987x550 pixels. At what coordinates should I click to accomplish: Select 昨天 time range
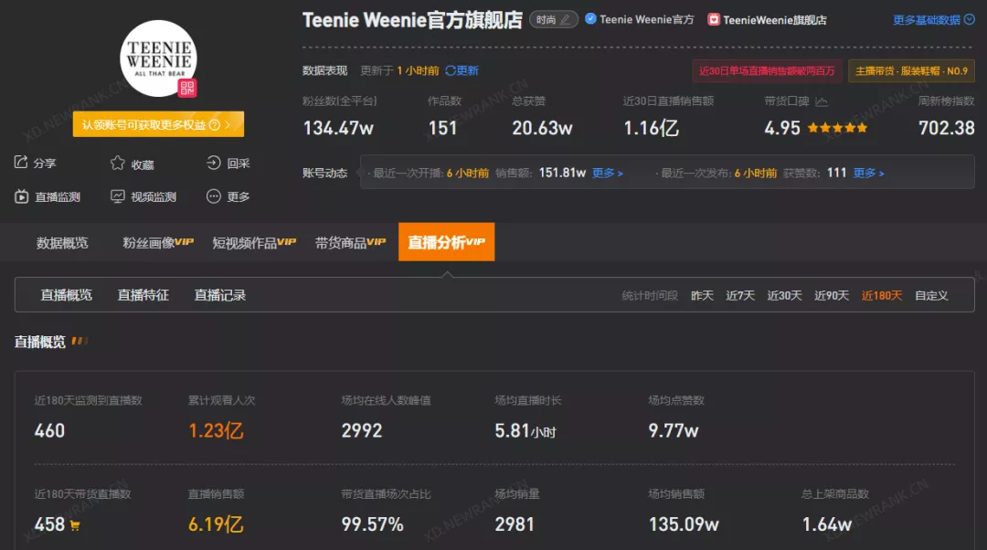(x=702, y=296)
